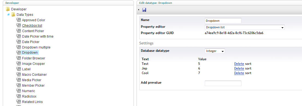Open the Media Picker datatype

32,80
